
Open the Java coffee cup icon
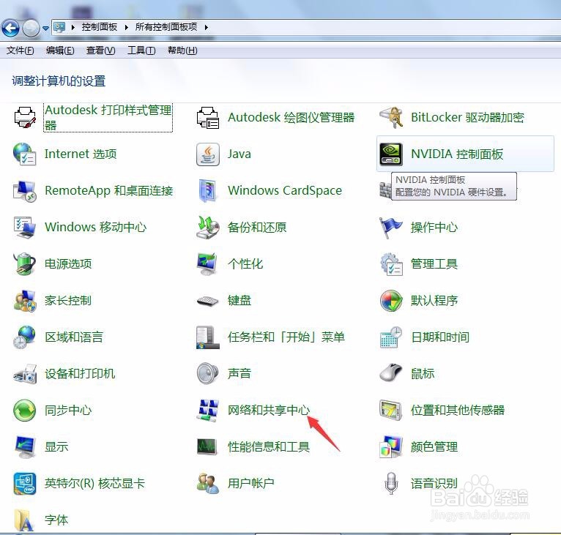pyautogui.click(x=208, y=154)
